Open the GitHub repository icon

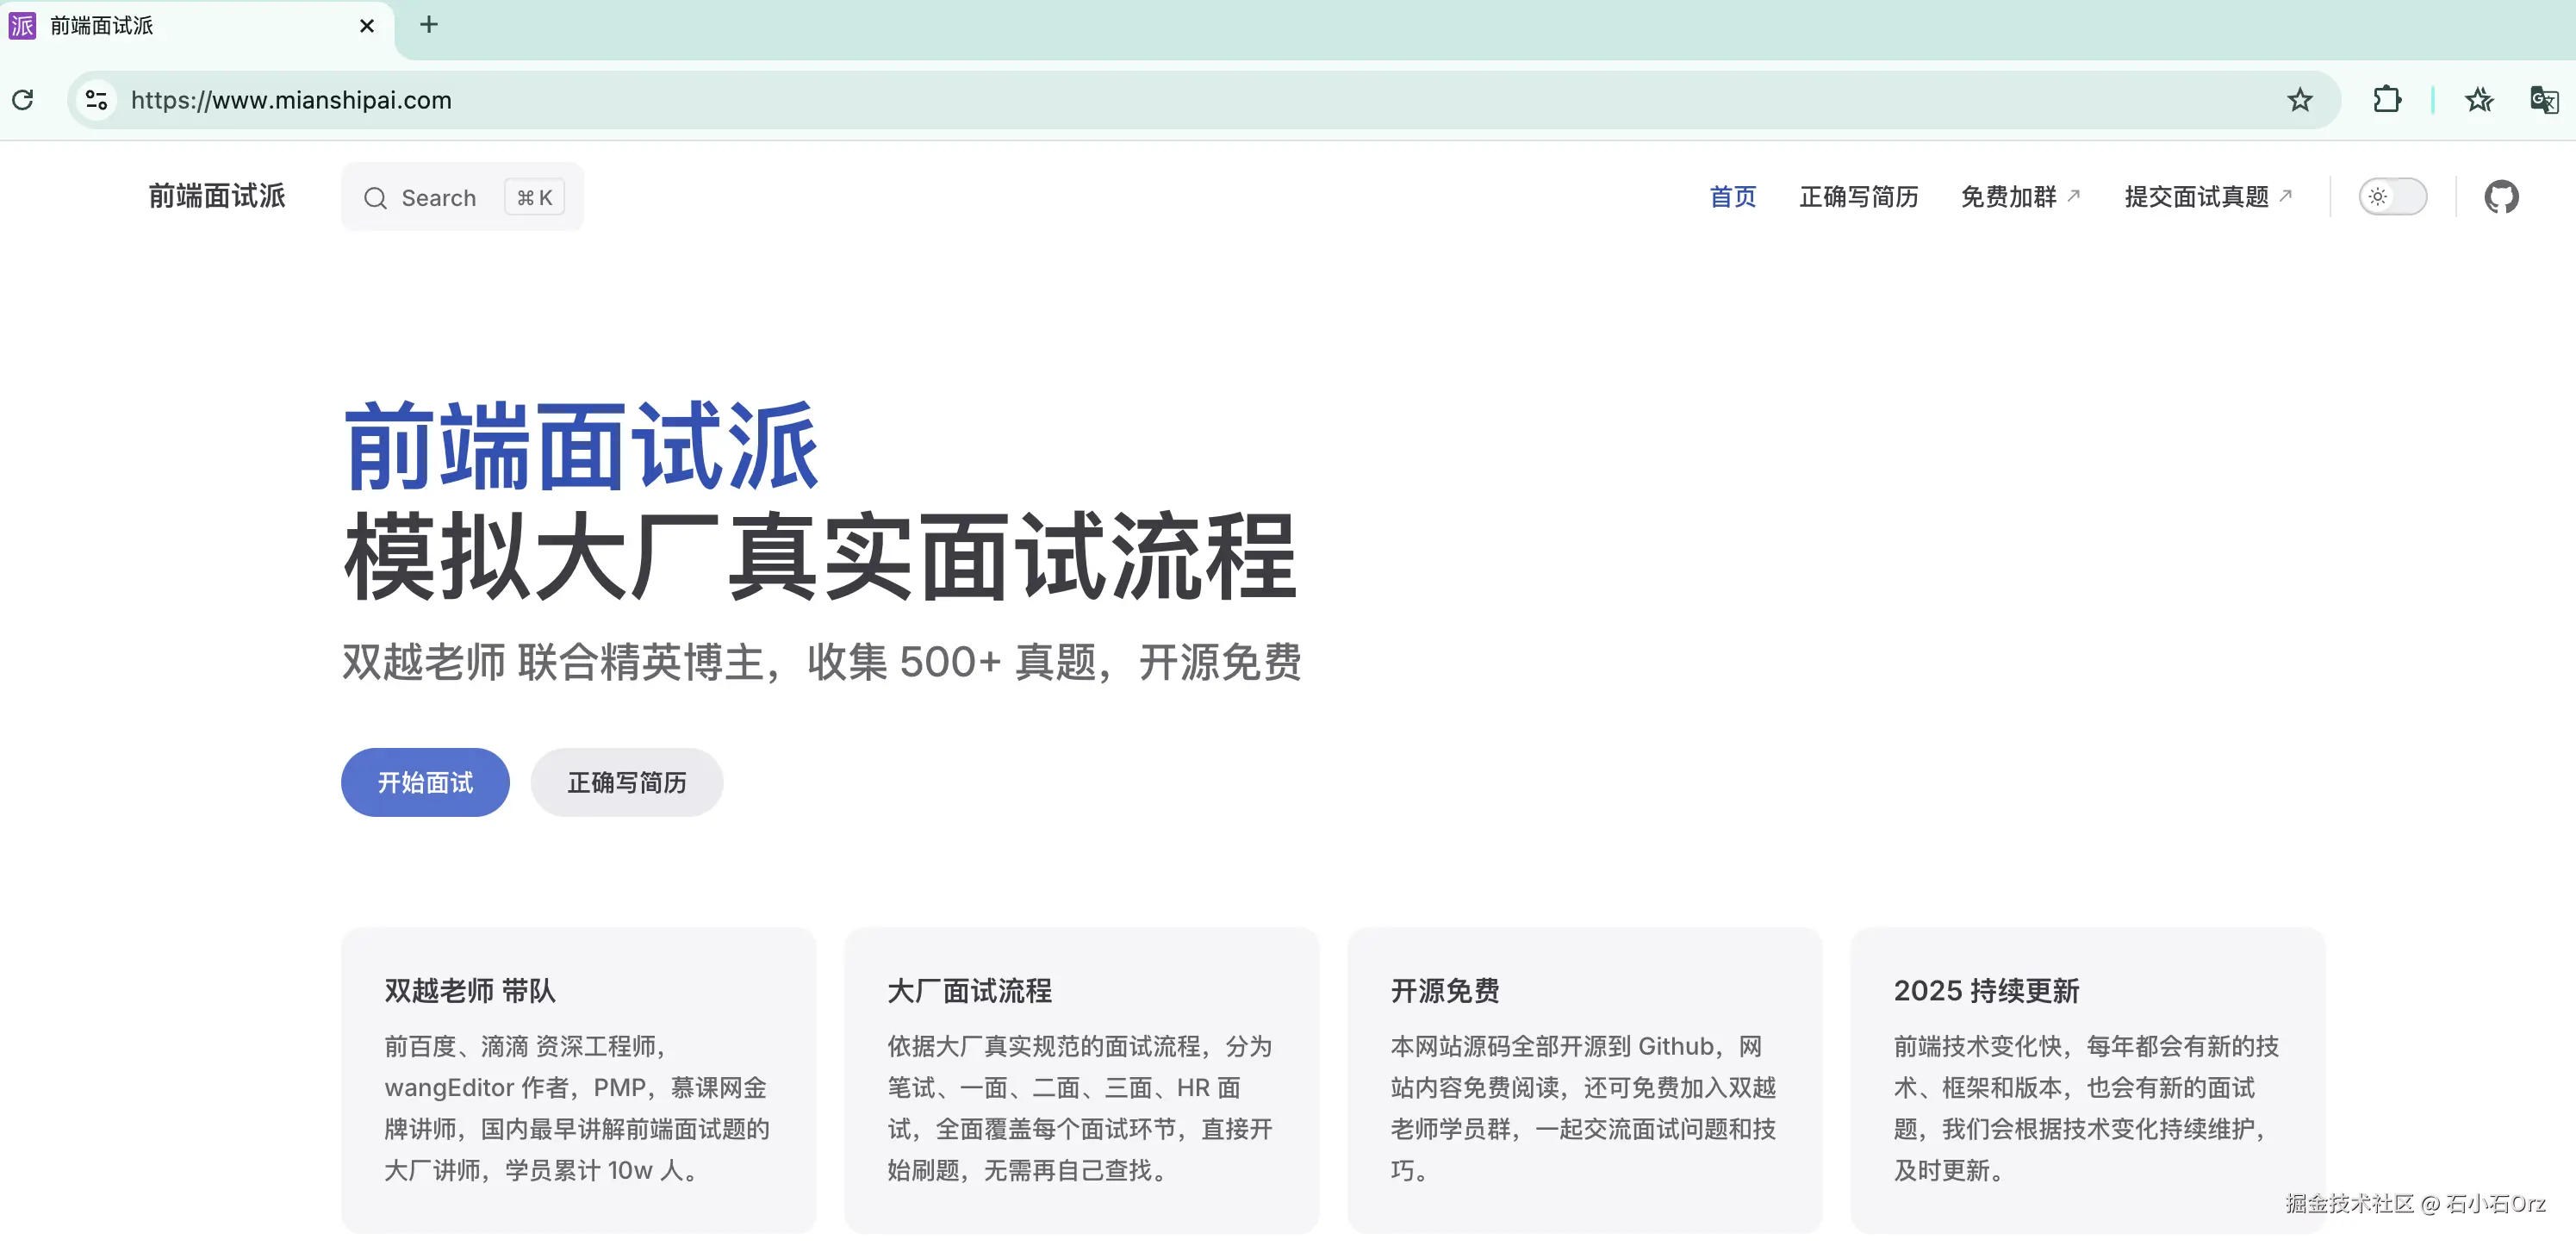2501,197
